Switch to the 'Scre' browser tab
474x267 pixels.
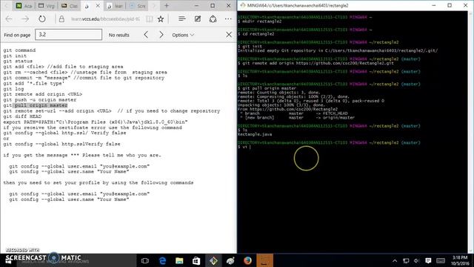(x=138, y=6)
